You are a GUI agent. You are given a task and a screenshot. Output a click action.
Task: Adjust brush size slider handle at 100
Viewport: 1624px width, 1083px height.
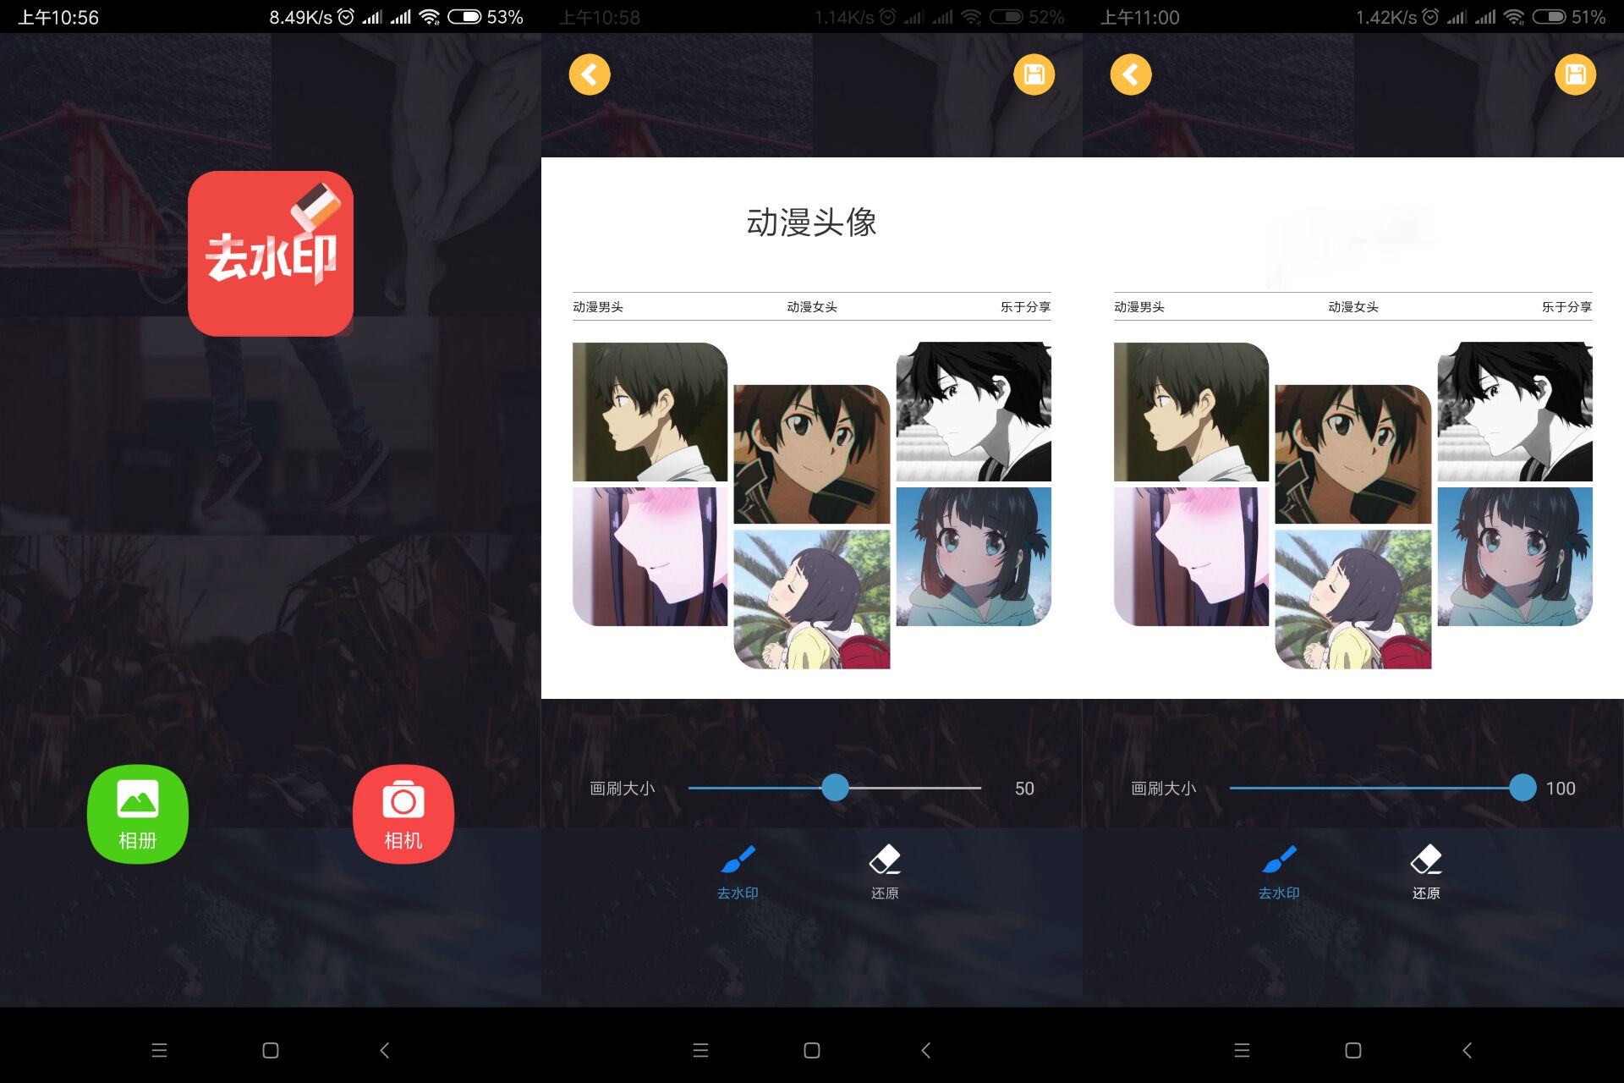1522,788
